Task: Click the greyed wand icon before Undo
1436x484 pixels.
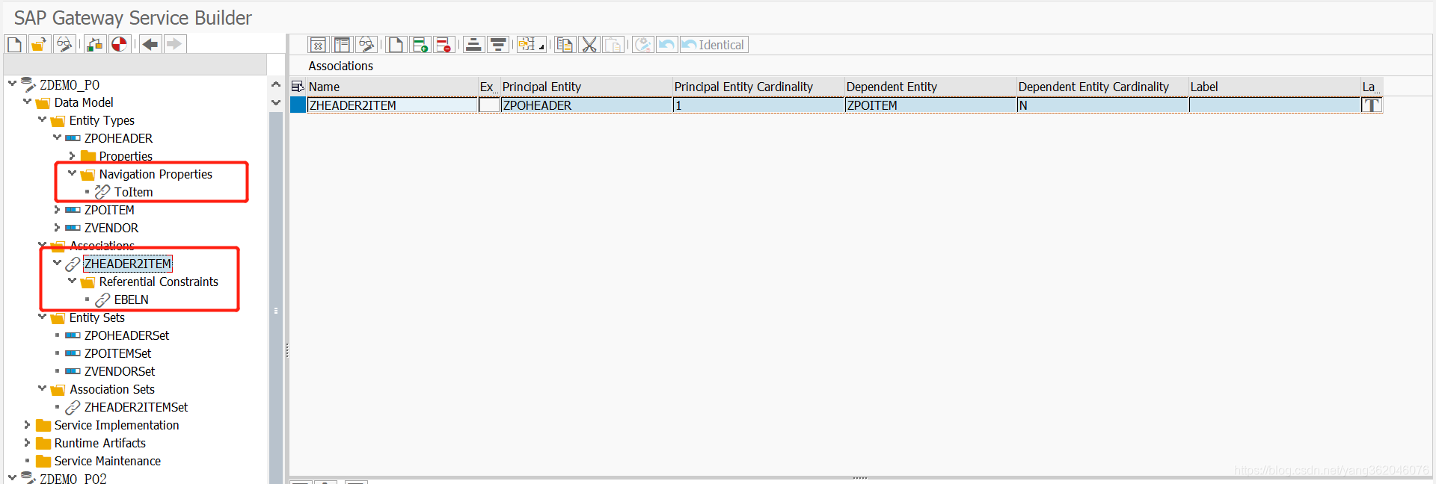Action: 642,46
